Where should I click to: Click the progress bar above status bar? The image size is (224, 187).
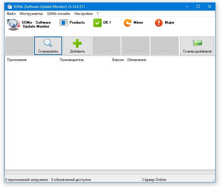110,172
